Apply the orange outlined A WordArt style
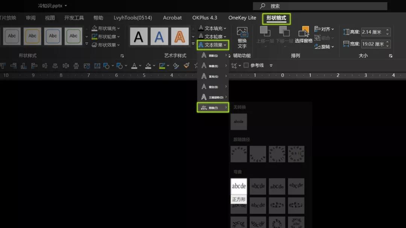The height and width of the screenshot is (228, 406). (180, 36)
